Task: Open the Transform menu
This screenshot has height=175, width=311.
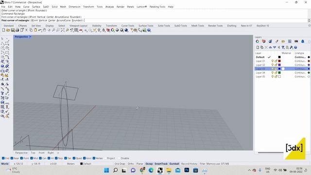Action: pyautogui.click(x=88, y=7)
